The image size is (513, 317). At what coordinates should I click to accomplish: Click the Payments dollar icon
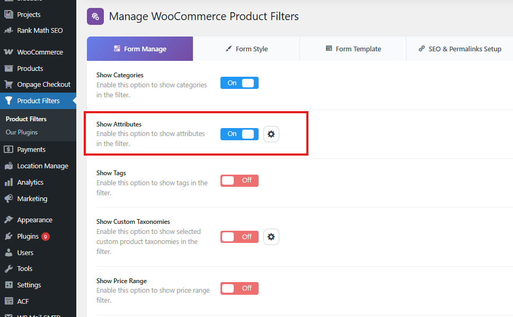8,149
